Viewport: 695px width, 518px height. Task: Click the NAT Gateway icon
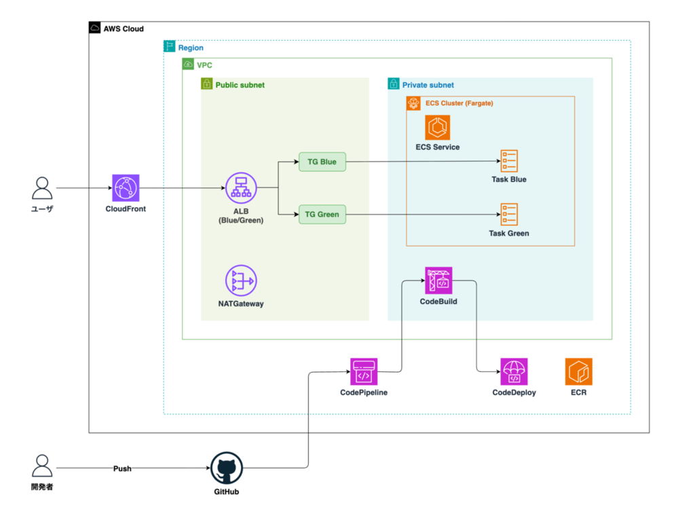coord(241,281)
